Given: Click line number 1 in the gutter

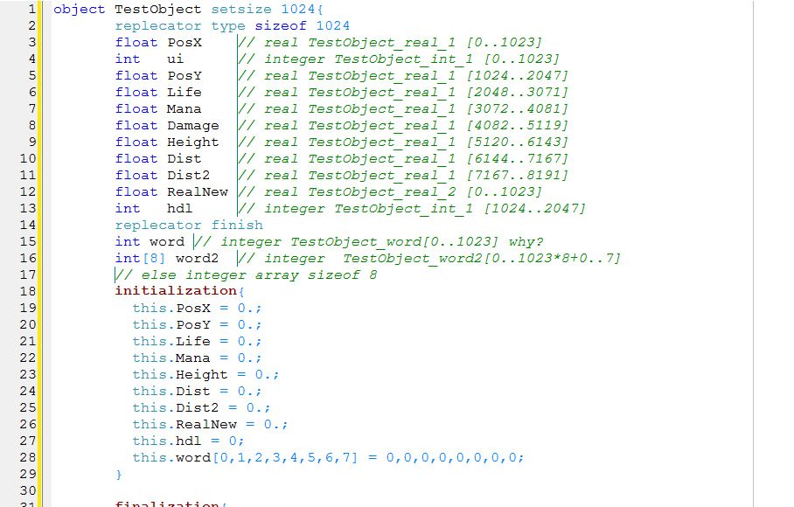Looking at the screenshot, I should pos(31,9).
